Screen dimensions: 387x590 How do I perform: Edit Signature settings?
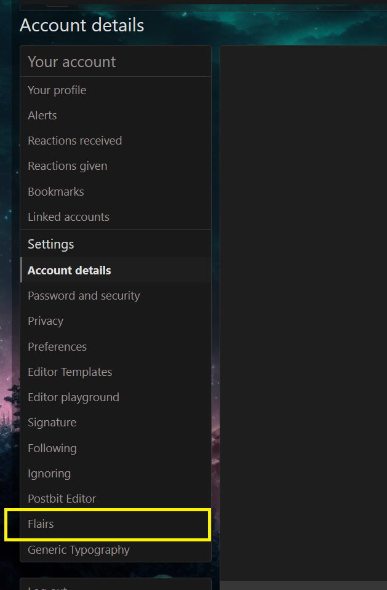[x=116, y=422]
